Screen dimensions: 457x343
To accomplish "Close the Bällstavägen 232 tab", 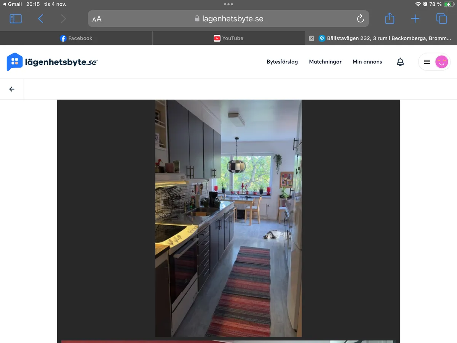I will pyautogui.click(x=312, y=38).
